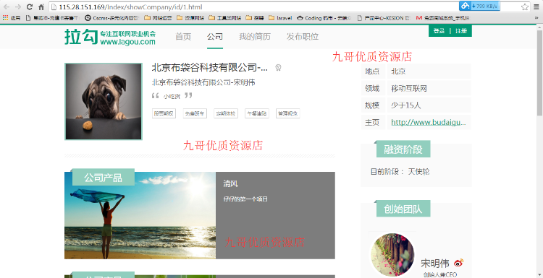Open the Chrome hamburger menu
This screenshot has width=543, height=278.
[536, 7]
